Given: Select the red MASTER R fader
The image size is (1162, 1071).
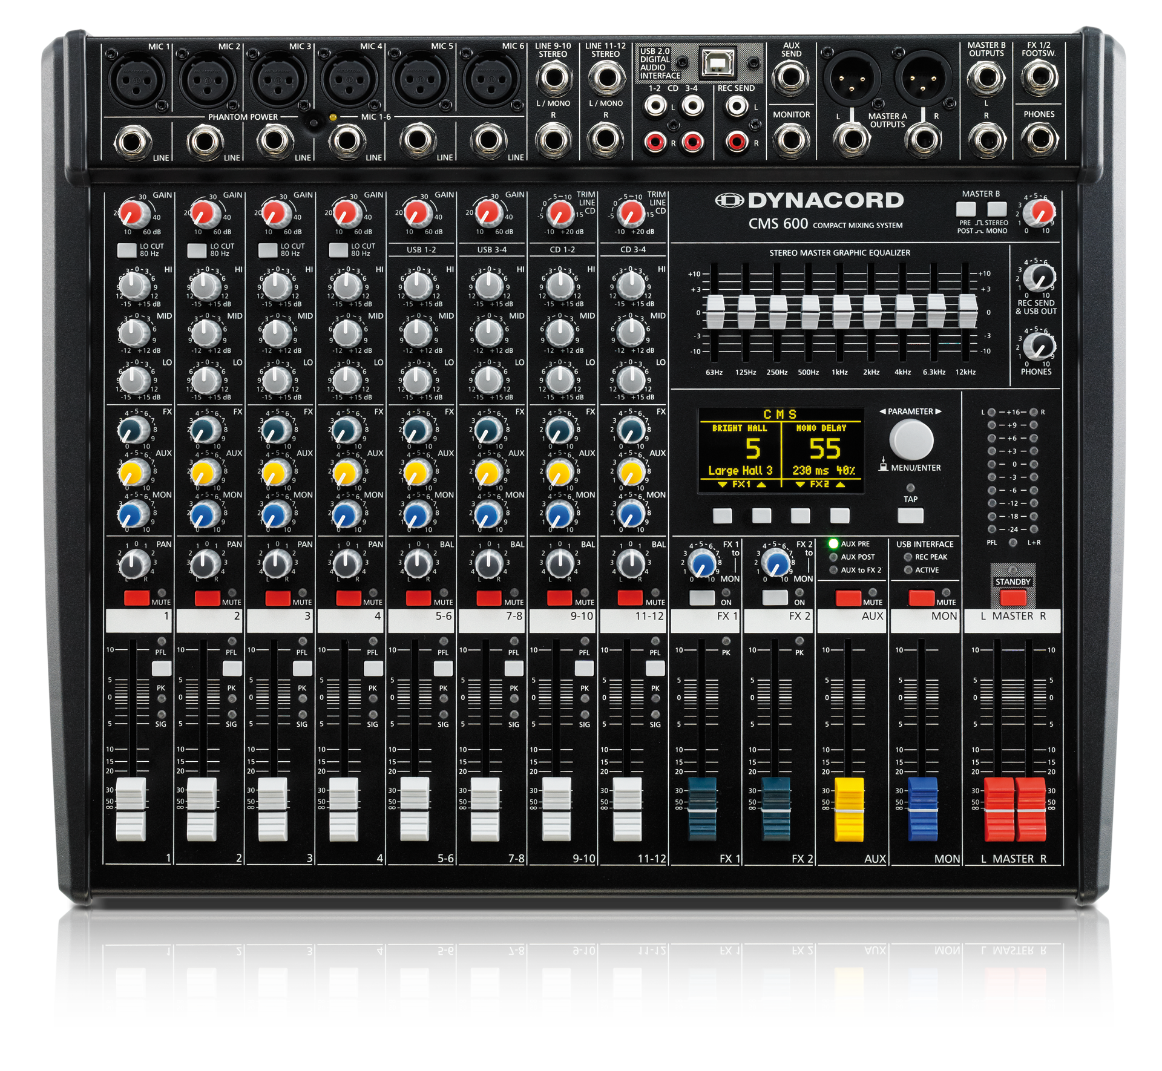Looking at the screenshot, I should 1030,810.
